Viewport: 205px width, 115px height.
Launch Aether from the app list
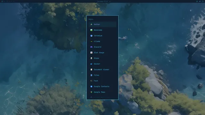coord(102,24)
